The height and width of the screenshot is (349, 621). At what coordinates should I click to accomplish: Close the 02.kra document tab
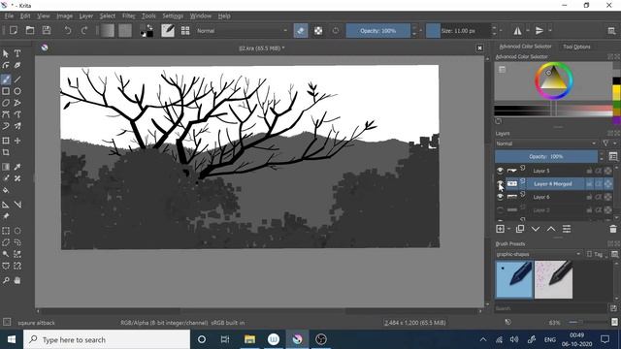(x=479, y=48)
